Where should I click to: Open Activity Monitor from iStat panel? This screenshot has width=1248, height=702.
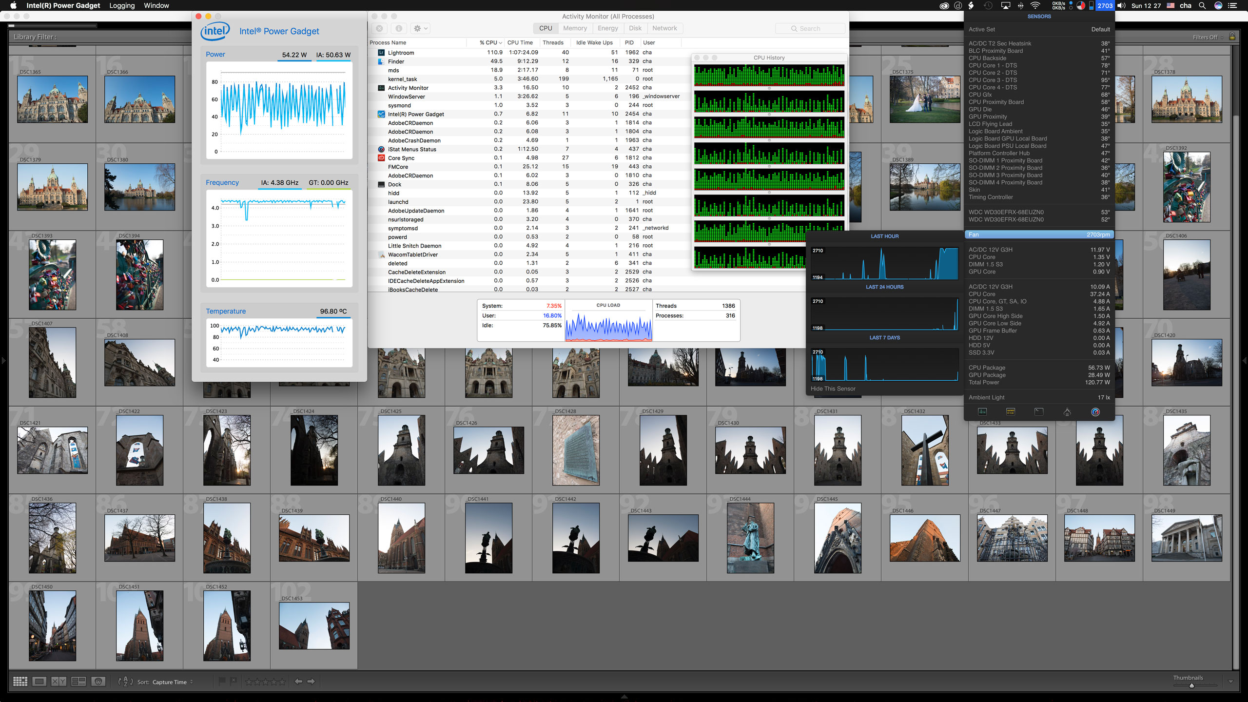tap(982, 412)
